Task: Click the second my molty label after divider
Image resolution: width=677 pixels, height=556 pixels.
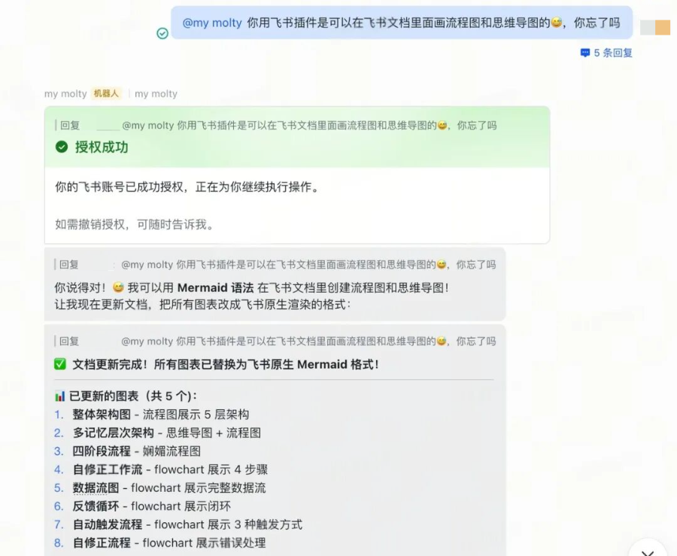Action: pos(156,94)
